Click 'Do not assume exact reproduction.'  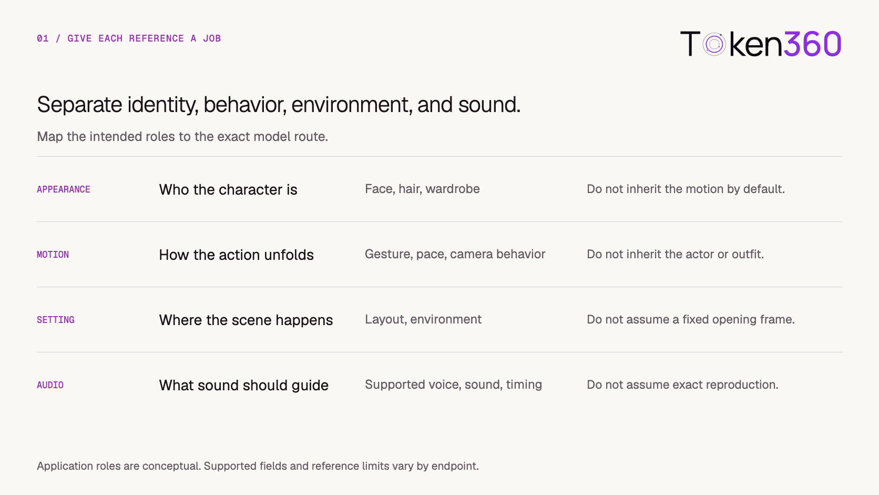682,385
